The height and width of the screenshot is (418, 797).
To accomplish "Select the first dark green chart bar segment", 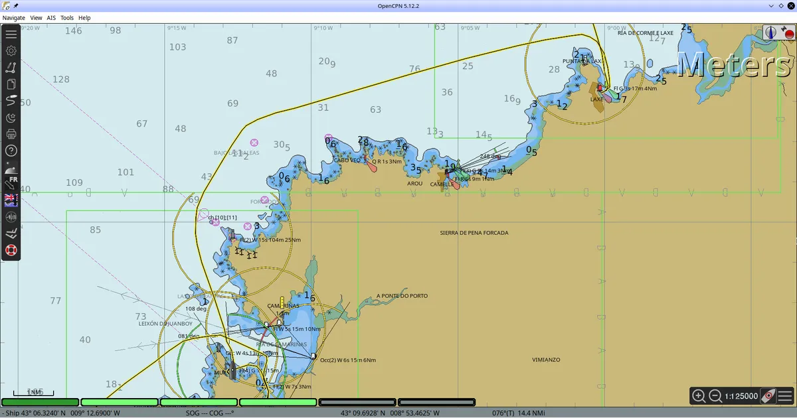I will coord(41,402).
